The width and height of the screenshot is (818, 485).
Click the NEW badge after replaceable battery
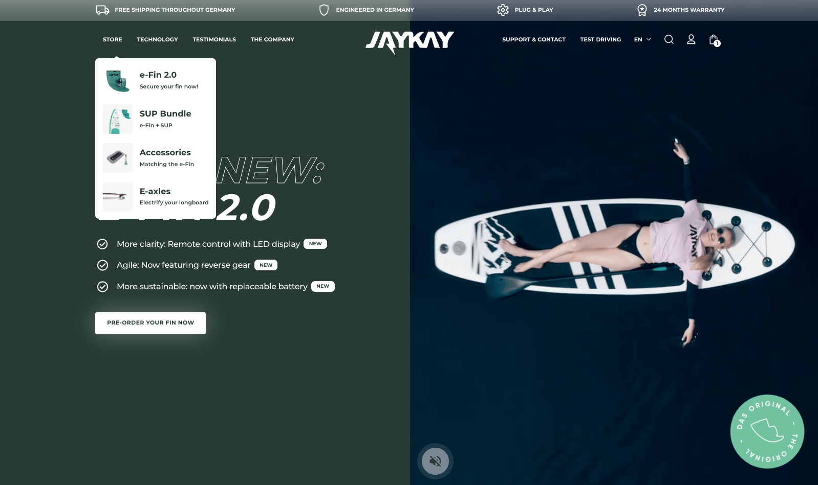coord(323,286)
